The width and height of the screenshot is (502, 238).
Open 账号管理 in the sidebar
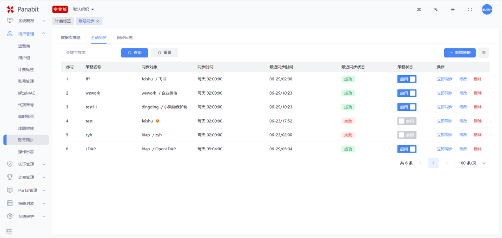coord(26,81)
